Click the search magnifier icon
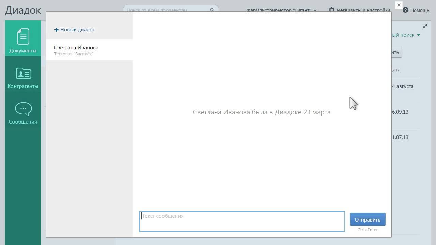 212,10
